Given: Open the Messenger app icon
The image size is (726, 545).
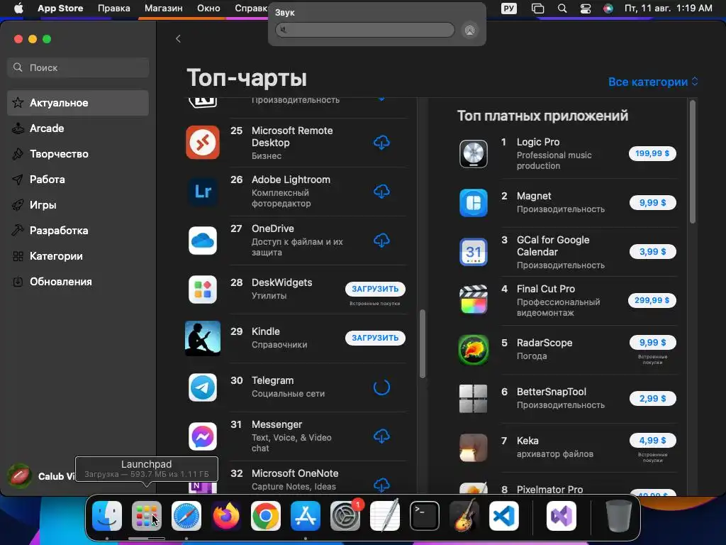Looking at the screenshot, I should pyautogui.click(x=203, y=436).
